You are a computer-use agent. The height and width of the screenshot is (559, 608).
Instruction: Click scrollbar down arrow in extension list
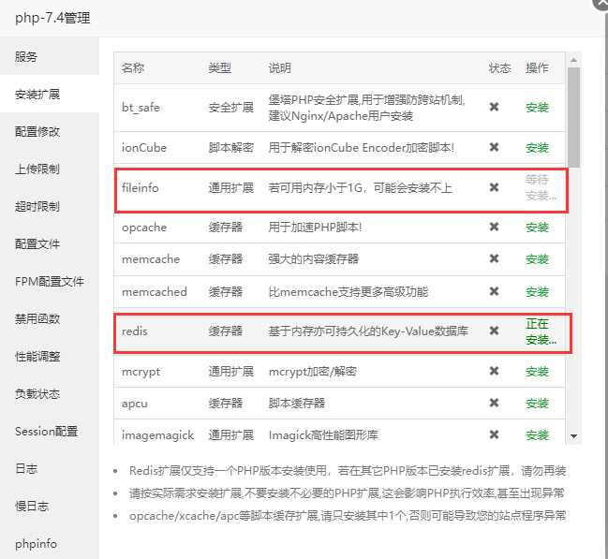[574, 436]
